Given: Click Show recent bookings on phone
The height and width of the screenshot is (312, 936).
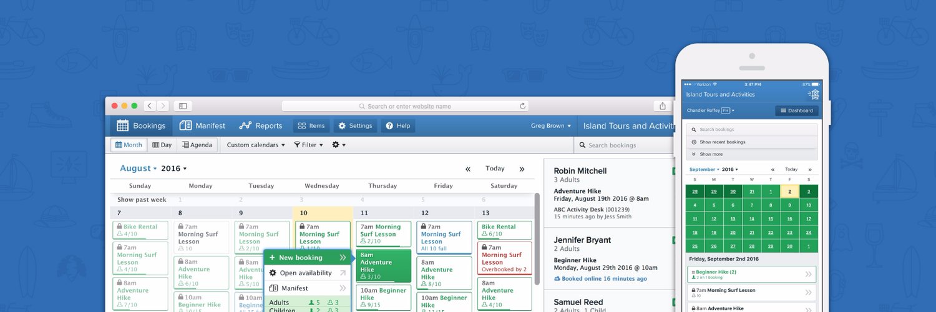Looking at the screenshot, I should (752, 142).
